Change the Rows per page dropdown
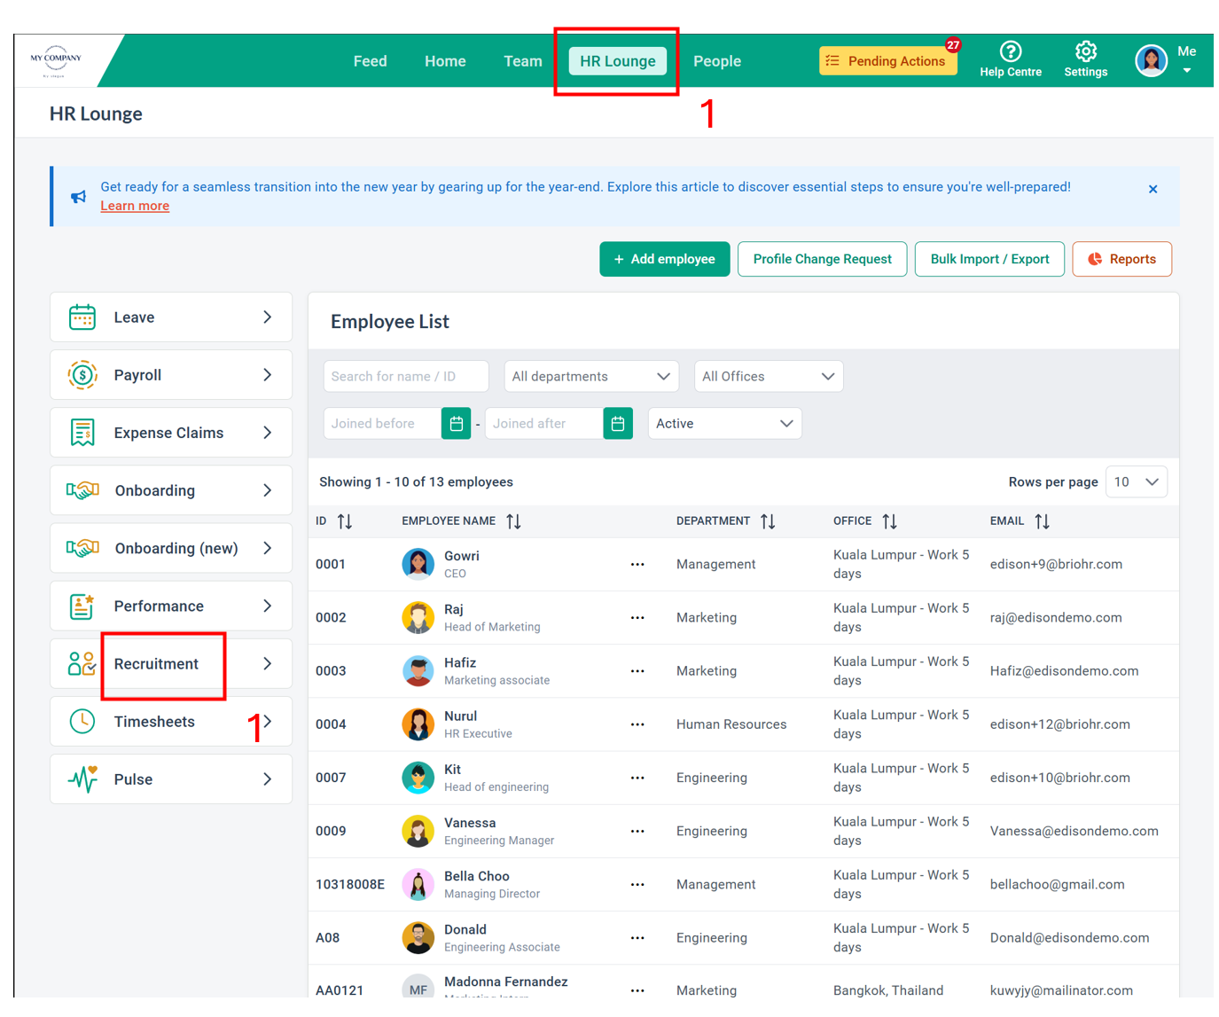The height and width of the screenshot is (1017, 1219). pyautogui.click(x=1136, y=481)
